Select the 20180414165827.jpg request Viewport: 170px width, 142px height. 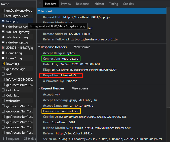[16, 48]
